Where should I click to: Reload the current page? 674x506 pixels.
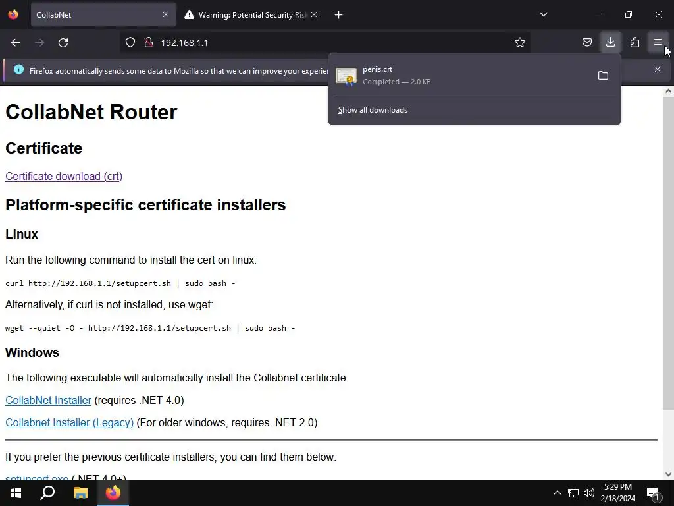(x=63, y=43)
